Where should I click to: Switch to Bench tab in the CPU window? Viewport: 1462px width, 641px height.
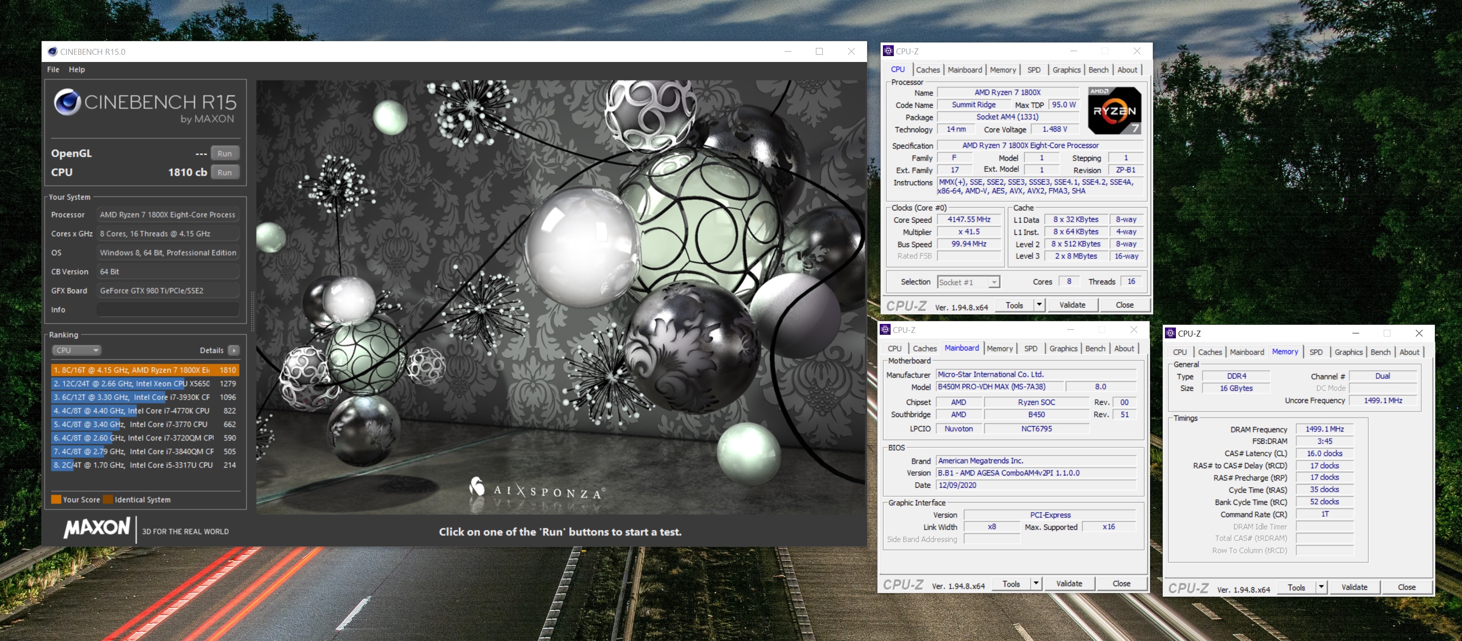point(1098,70)
